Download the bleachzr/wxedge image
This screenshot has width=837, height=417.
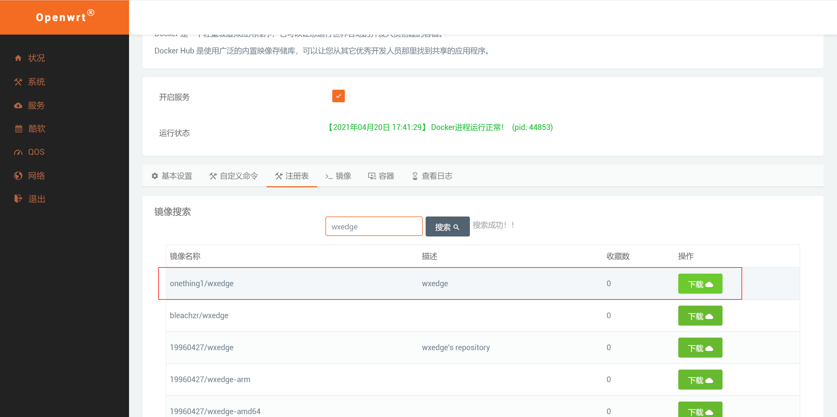click(x=700, y=316)
